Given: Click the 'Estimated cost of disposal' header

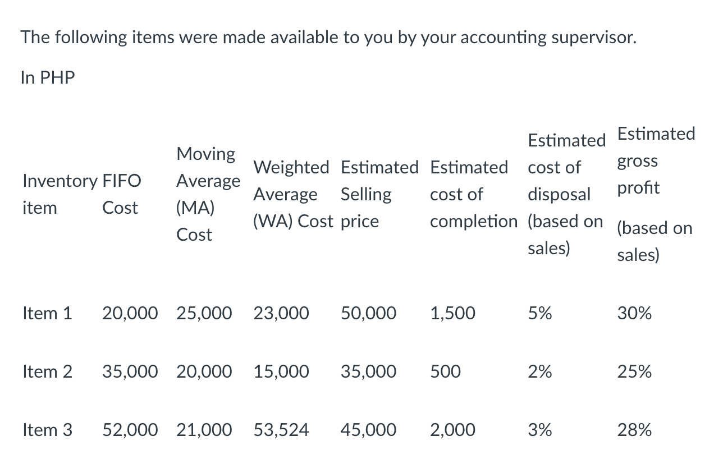Looking at the screenshot, I should (x=567, y=194).
